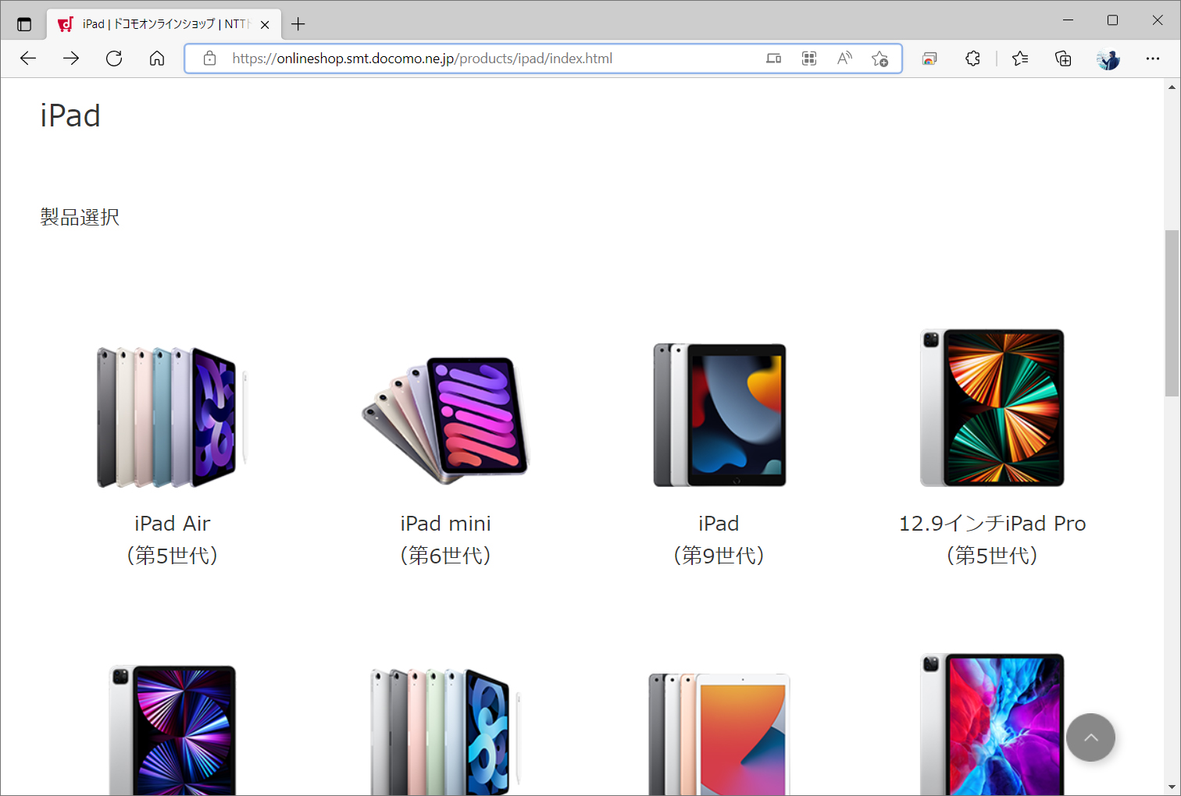This screenshot has width=1181, height=796.
Task: Open a new browser tab
Action: tap(298, 24)
